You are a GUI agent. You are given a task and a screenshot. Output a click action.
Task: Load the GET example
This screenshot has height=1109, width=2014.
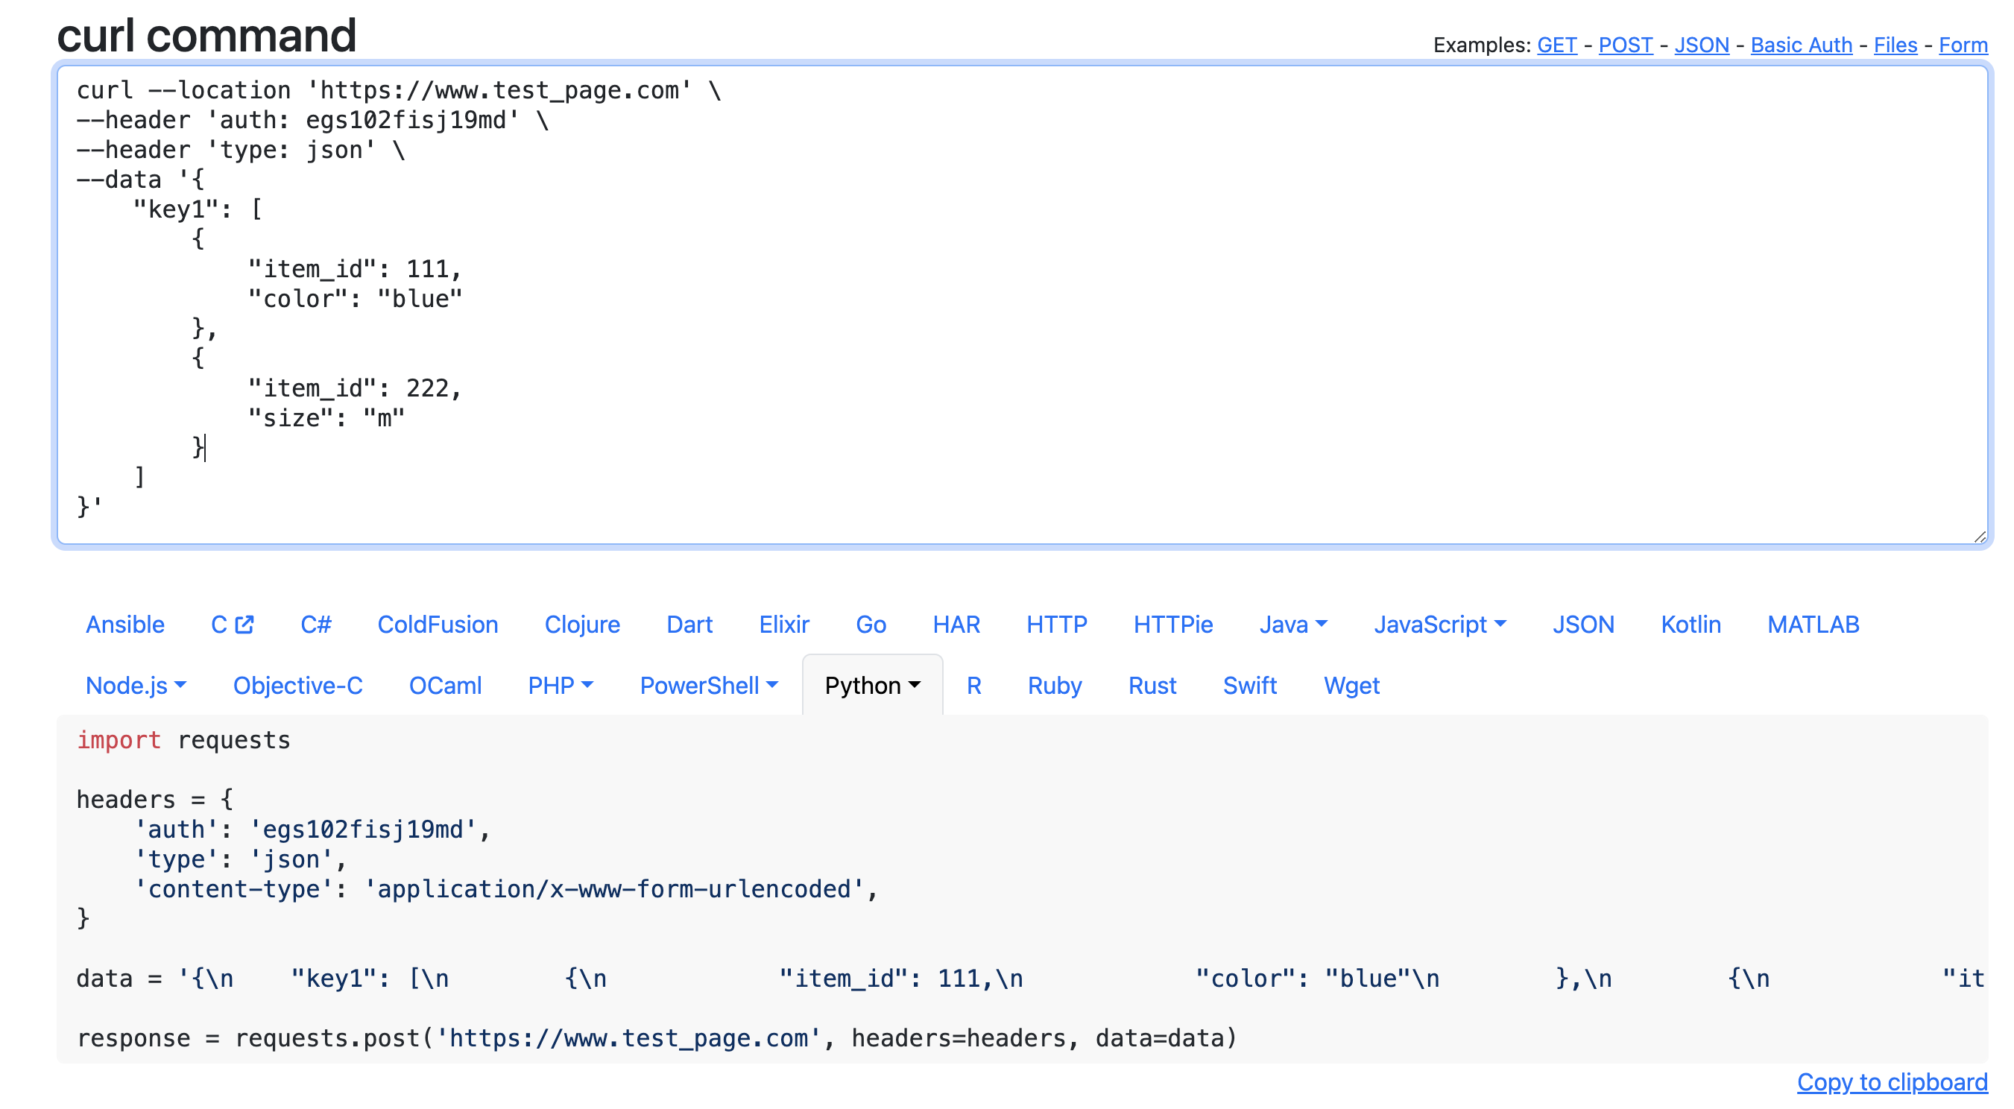coord(1556,45)
